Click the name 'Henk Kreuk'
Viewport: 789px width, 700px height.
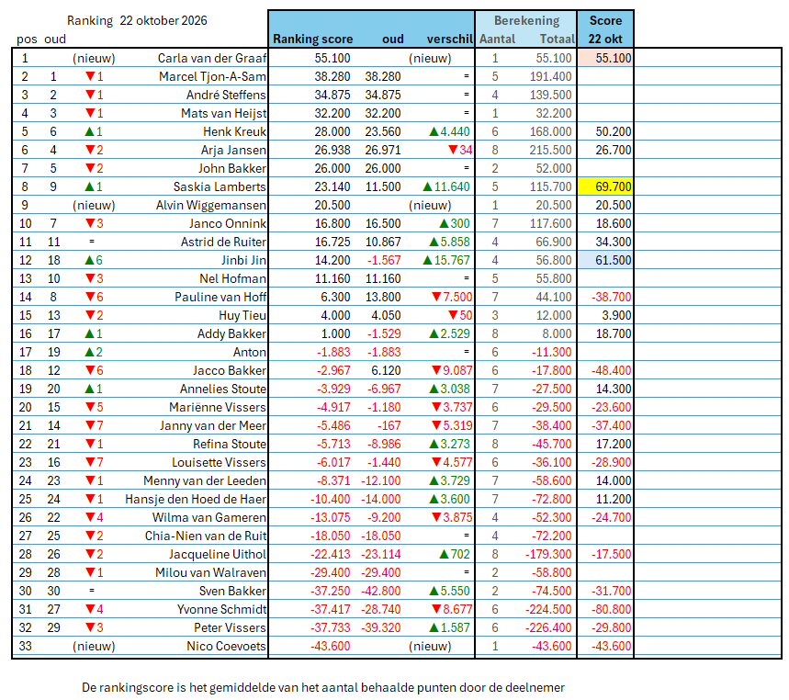point(234,132)
